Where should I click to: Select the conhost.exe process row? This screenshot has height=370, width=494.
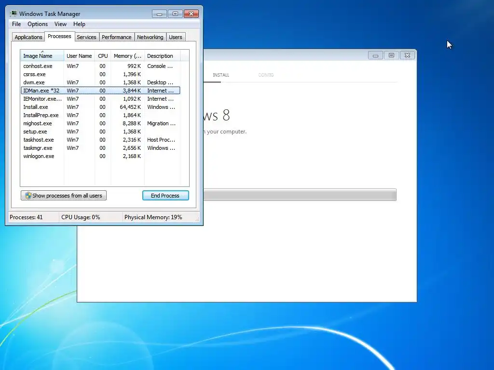pyautogui.click(x=100, y=66)
